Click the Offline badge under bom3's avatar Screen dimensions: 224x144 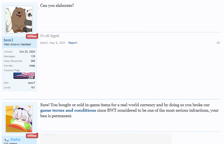tap(32, 36)
